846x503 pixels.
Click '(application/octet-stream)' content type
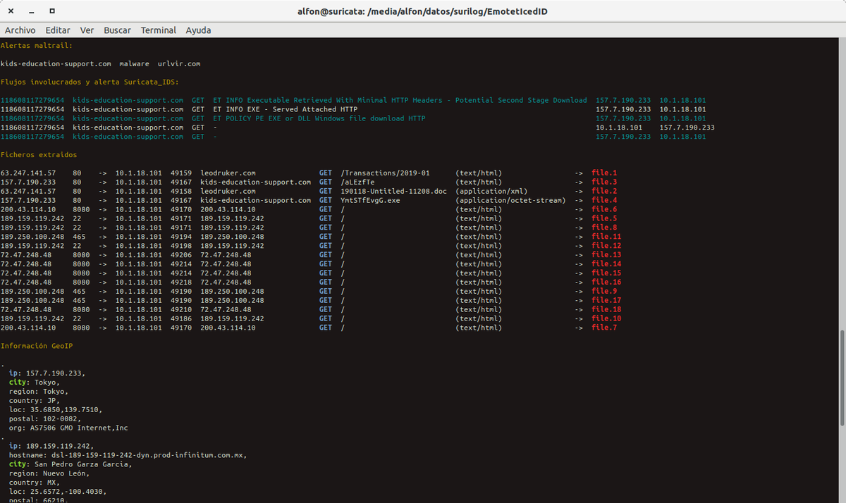point(510,201)
